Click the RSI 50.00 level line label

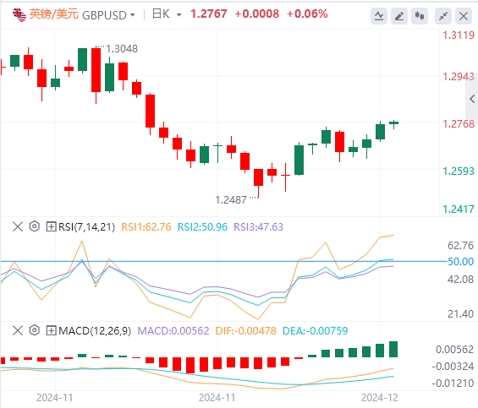[x=460, y=262]
